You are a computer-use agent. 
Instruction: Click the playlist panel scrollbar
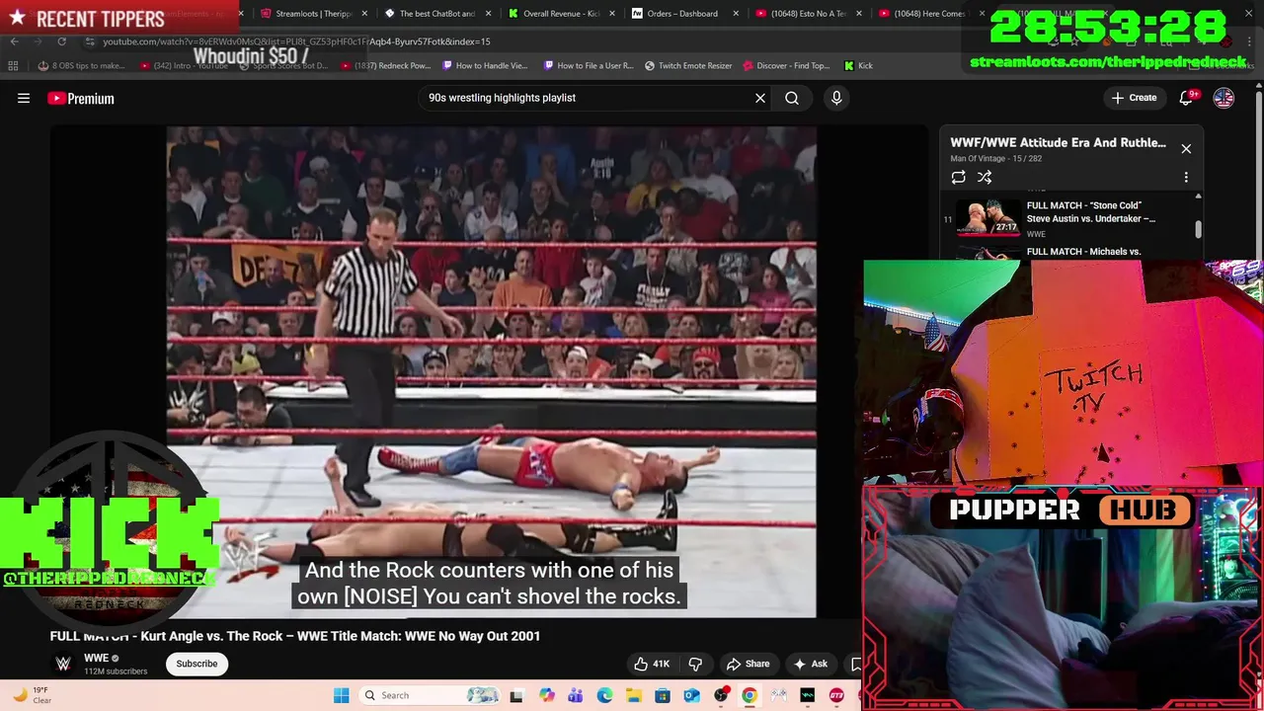1199,229
